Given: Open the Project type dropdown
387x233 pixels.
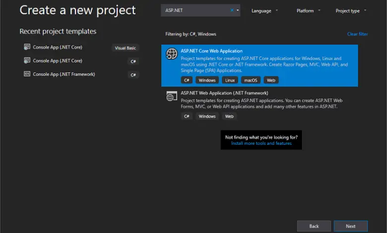Looking at the screenshot, I should click(x=351, y=11).
